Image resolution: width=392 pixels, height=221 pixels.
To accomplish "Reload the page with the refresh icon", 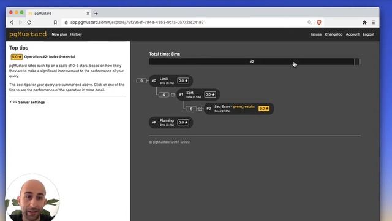I will tap(29, 22).
